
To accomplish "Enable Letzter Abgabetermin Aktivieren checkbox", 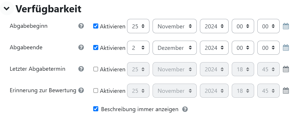I will [96, 69].
